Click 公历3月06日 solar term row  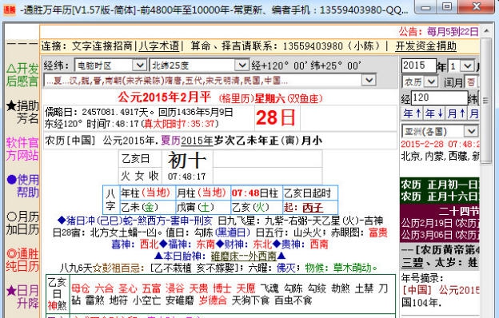[440, 236]
